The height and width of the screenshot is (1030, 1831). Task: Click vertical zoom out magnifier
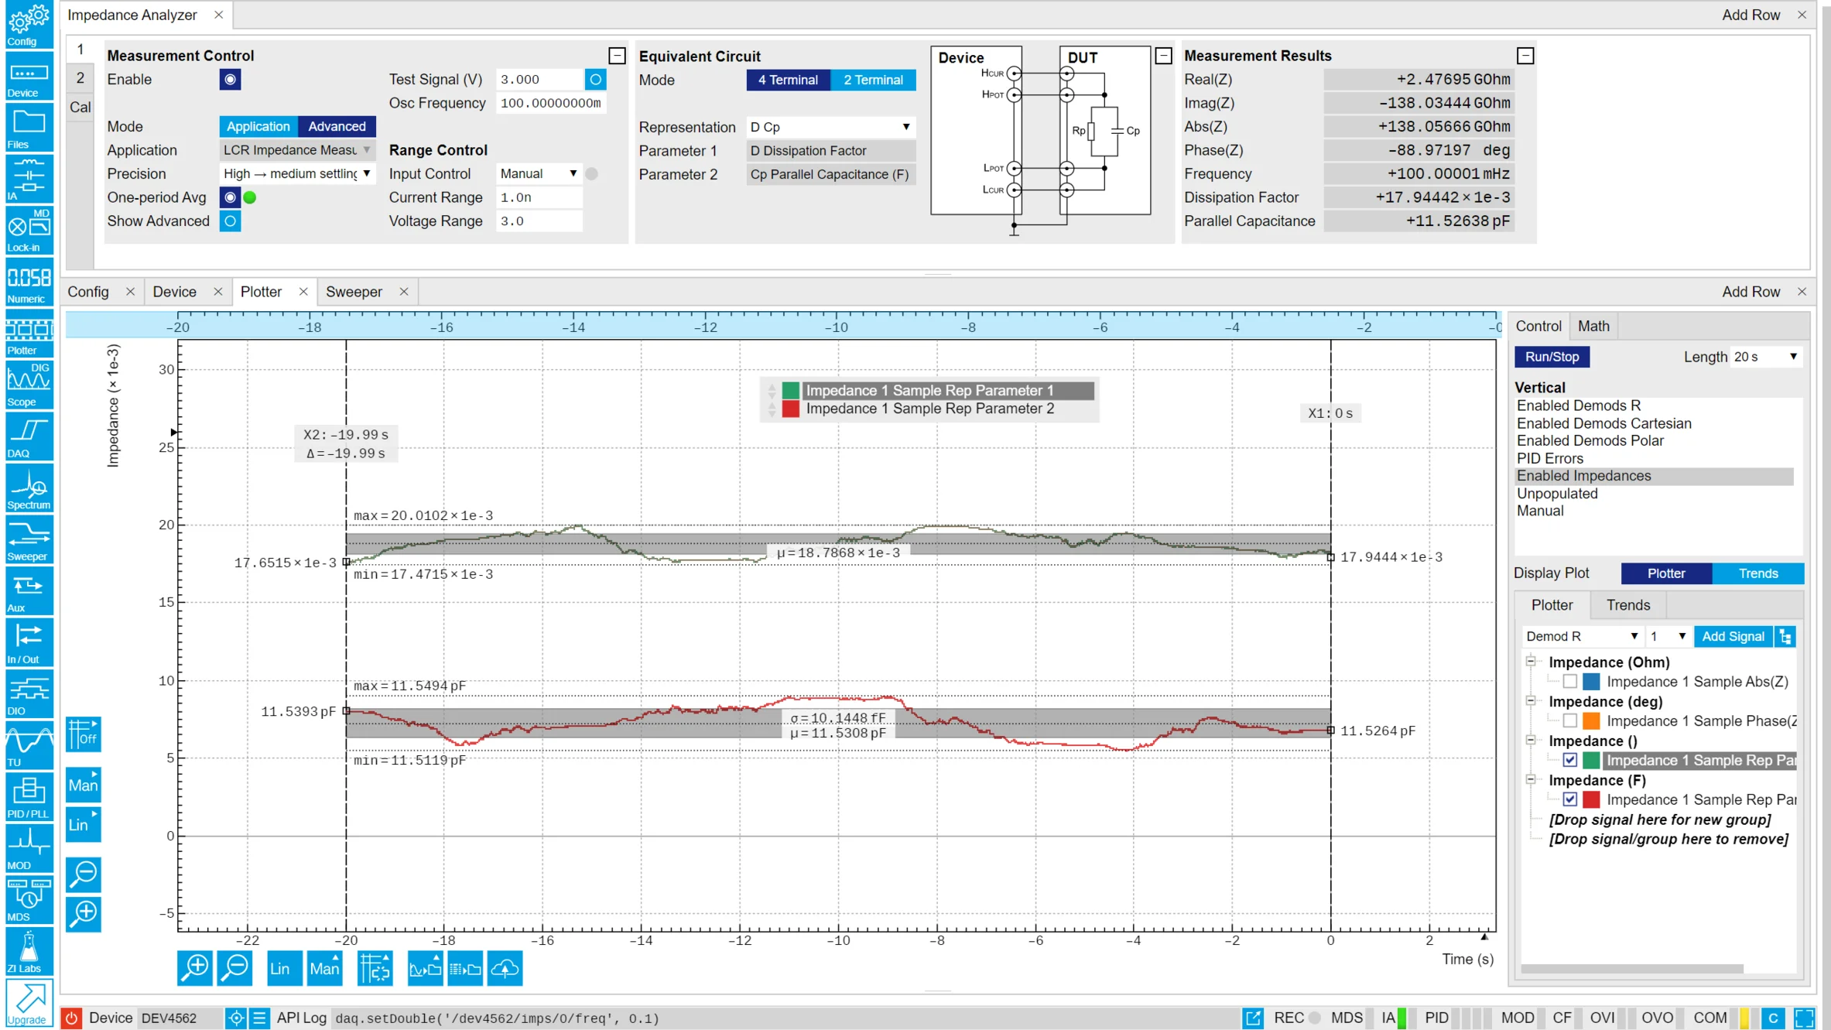pos(84,874)
